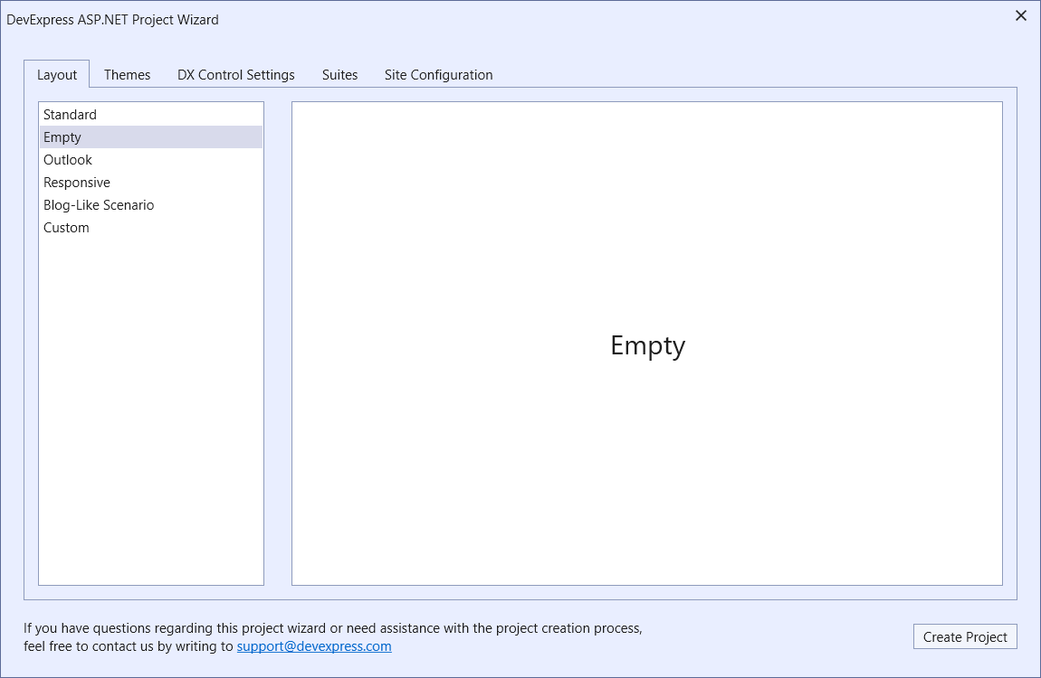The height and width of the screenshot is (678, 1041).
Task: Open the Site Configuration tab
Action: point(438,74)
